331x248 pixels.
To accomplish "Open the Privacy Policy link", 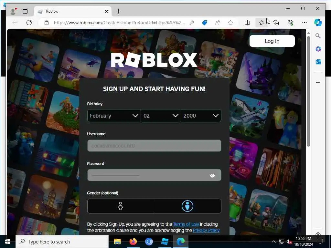I will tap(206, 230).
